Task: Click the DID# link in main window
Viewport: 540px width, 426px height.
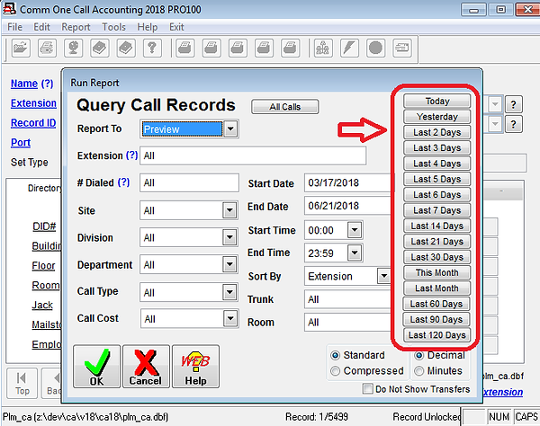Action: 44,226
